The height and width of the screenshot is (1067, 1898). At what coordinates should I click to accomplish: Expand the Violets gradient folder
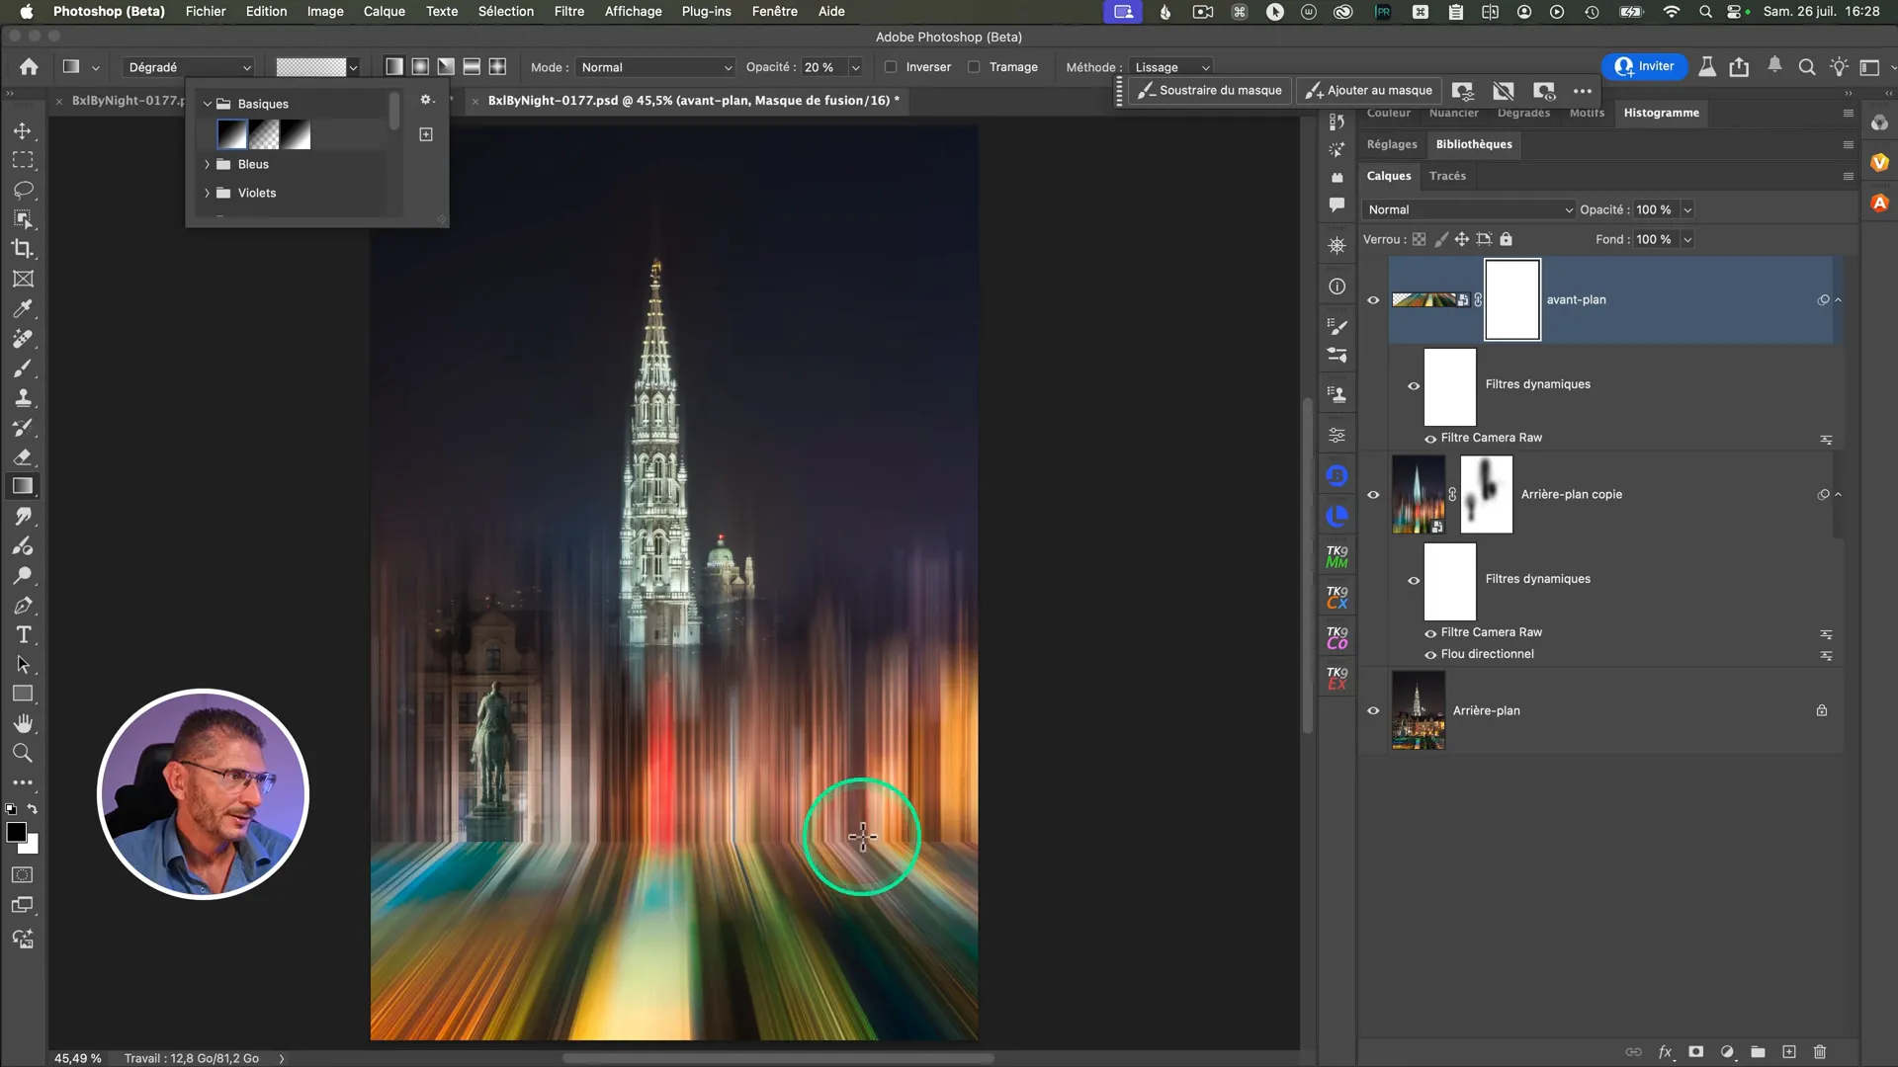pos(207,194)
